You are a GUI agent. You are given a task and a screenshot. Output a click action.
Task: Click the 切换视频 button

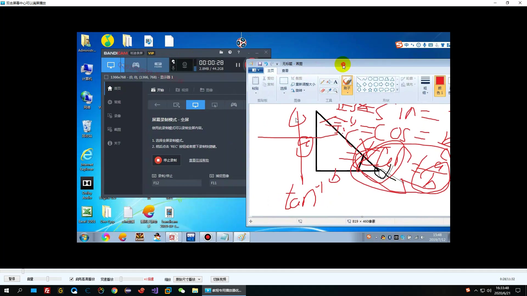220,279
